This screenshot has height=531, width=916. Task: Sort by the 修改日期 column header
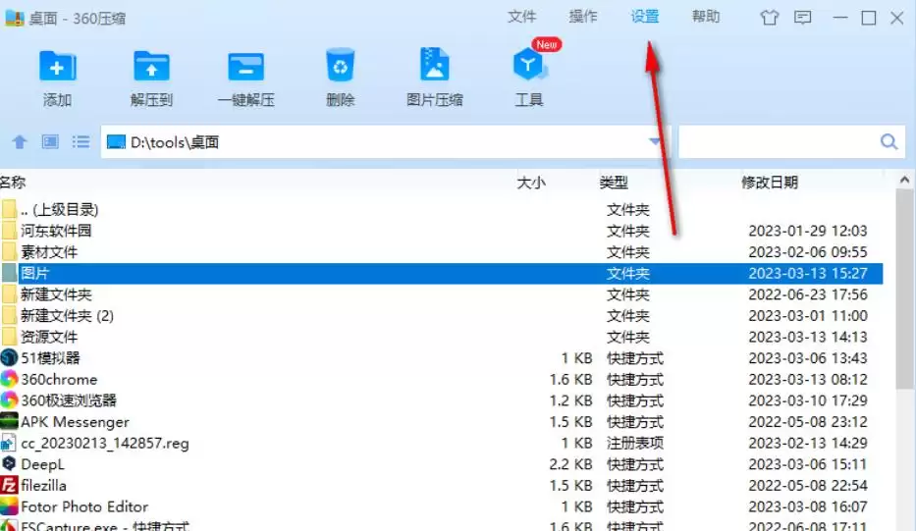770,183
